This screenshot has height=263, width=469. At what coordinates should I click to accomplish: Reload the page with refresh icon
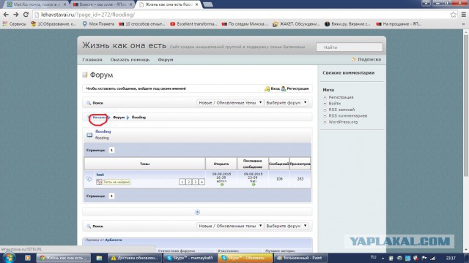pyautogui.click(x=26, y=15)
